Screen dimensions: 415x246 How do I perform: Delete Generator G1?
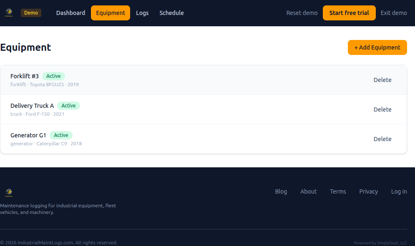pyautogui.click(x=382, y=139)
